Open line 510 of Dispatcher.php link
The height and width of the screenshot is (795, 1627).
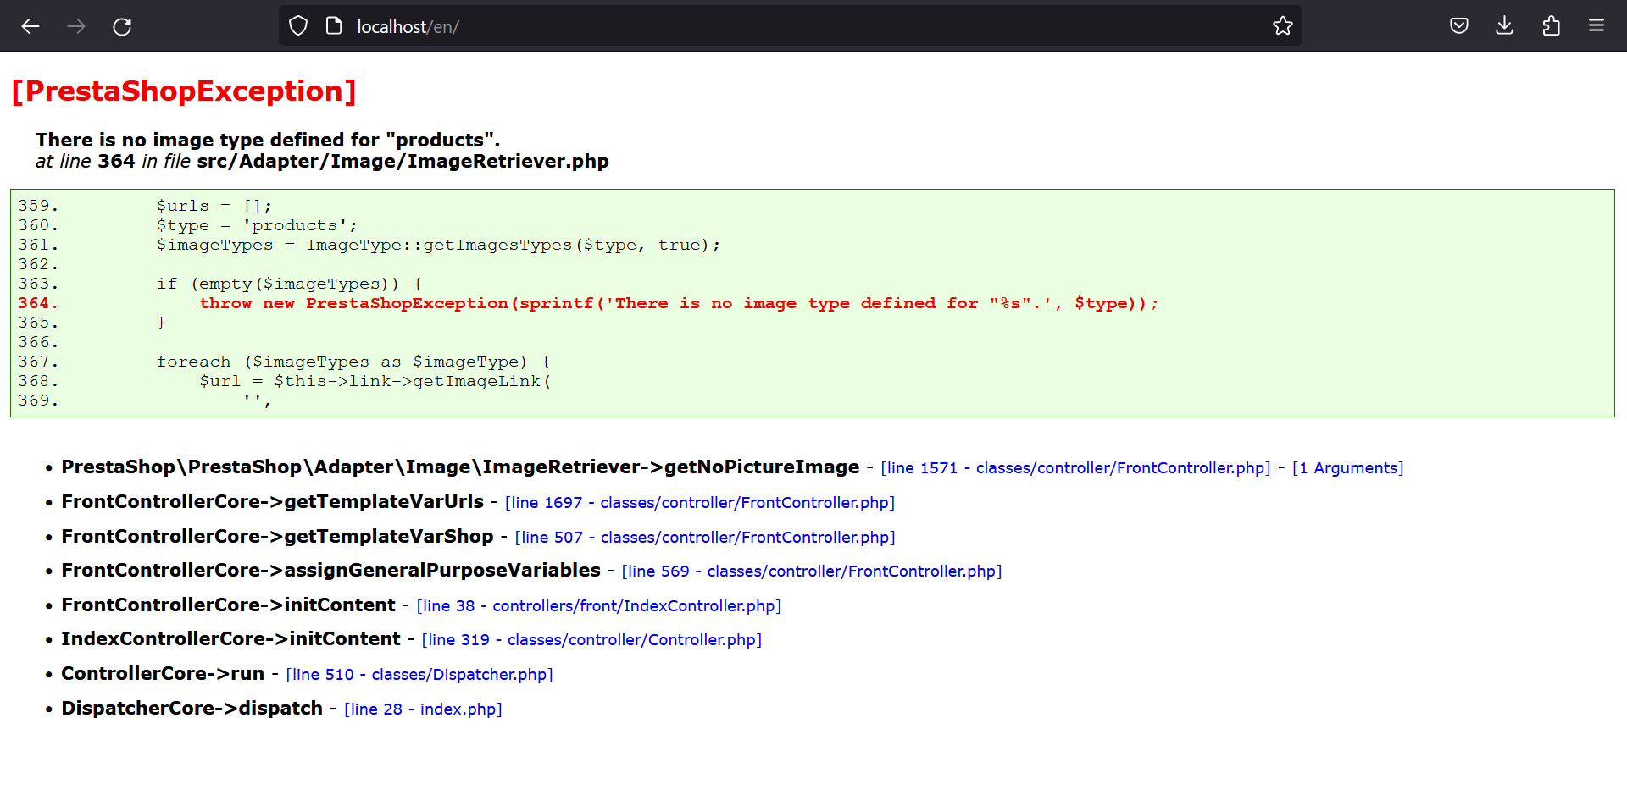tap(419, 674)
